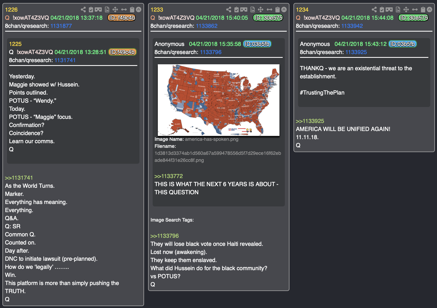This screenshot has height=308, width=437.
Task: Click the clipboard-check icon on post 1233
Action: (236, 10)
